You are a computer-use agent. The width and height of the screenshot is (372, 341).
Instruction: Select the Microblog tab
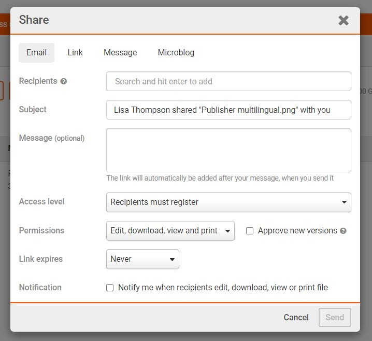[176, 52]
